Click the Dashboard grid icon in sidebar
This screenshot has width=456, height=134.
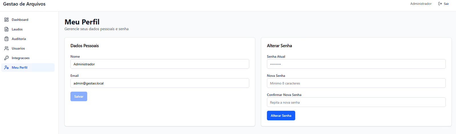(7, 20)
